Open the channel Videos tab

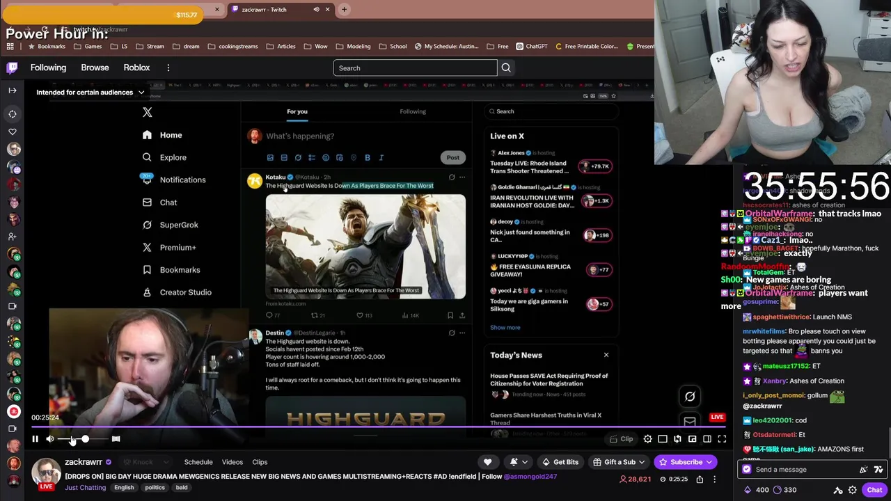(232, 462)
